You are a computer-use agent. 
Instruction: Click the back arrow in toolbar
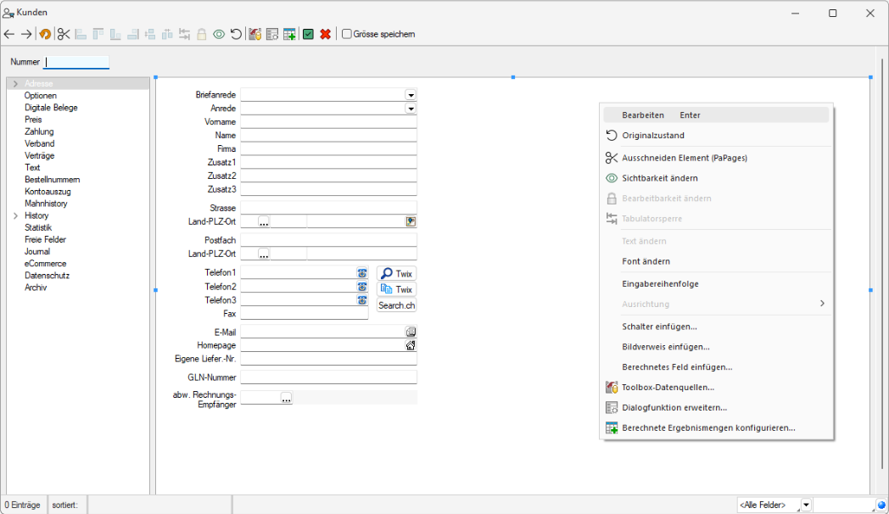pyautogui.click(x=9, y=34)
